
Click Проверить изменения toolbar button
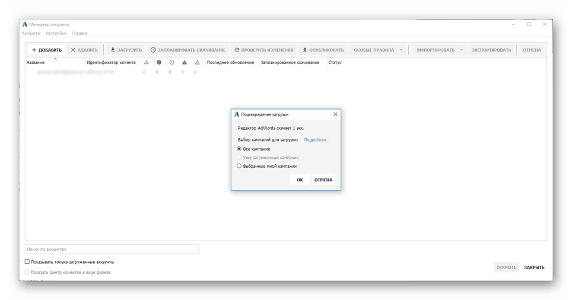[x=263, y=50]
